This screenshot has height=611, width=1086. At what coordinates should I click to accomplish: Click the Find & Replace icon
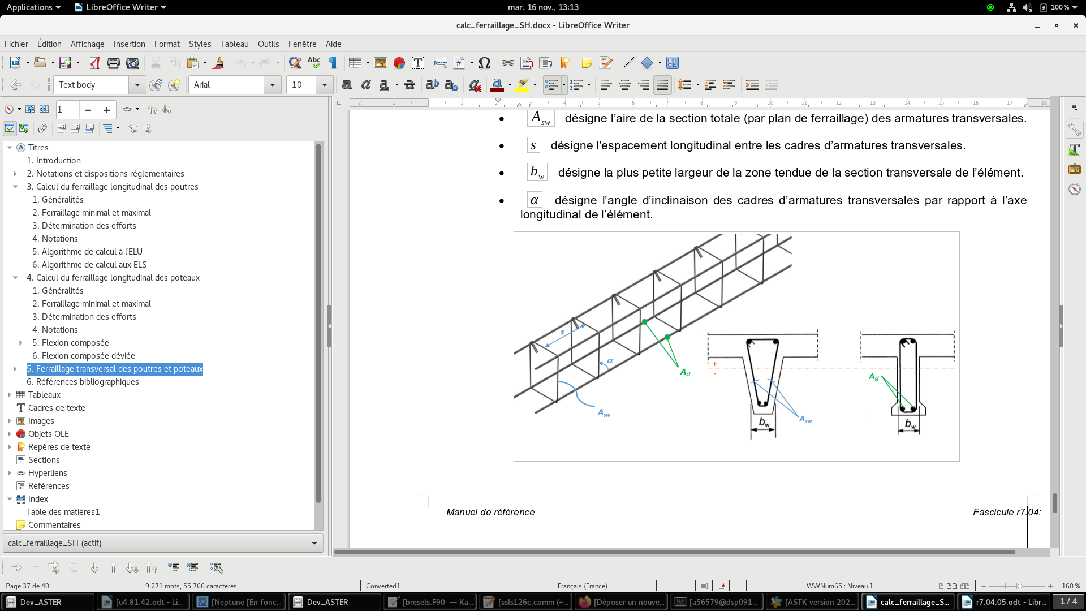point(295,63)
